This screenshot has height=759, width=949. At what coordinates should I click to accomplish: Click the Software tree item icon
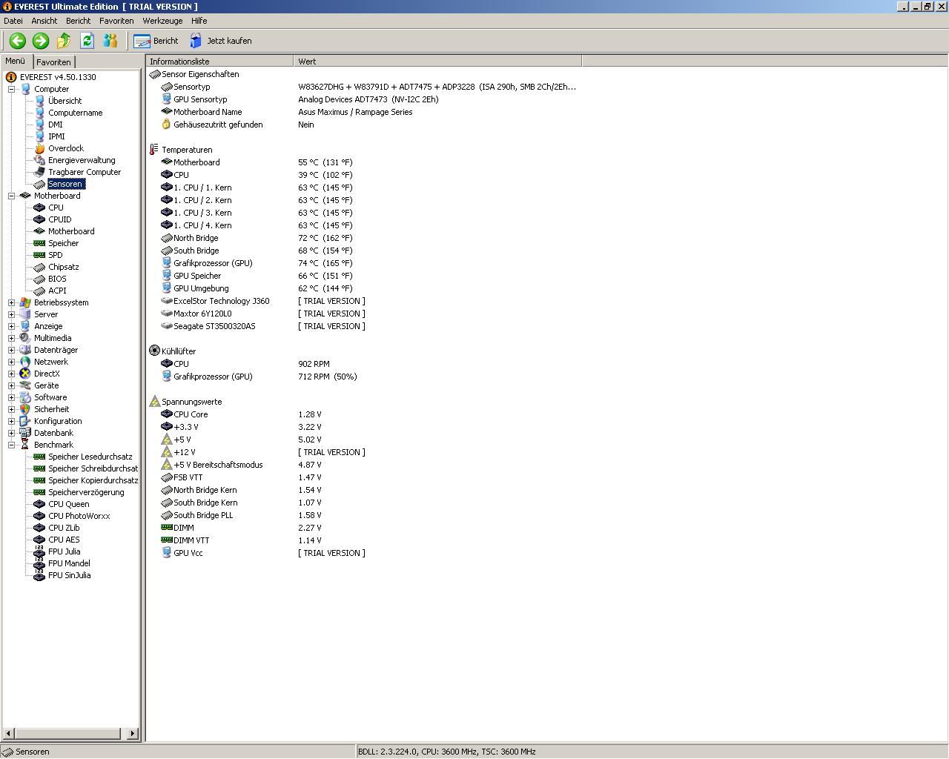click(x=25, y=397)
